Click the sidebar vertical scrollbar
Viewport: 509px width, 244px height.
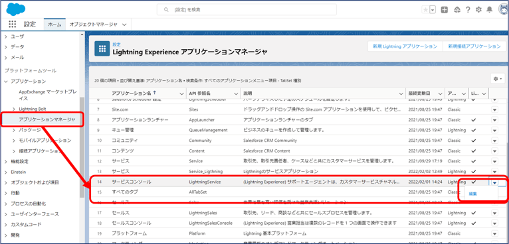82,147
